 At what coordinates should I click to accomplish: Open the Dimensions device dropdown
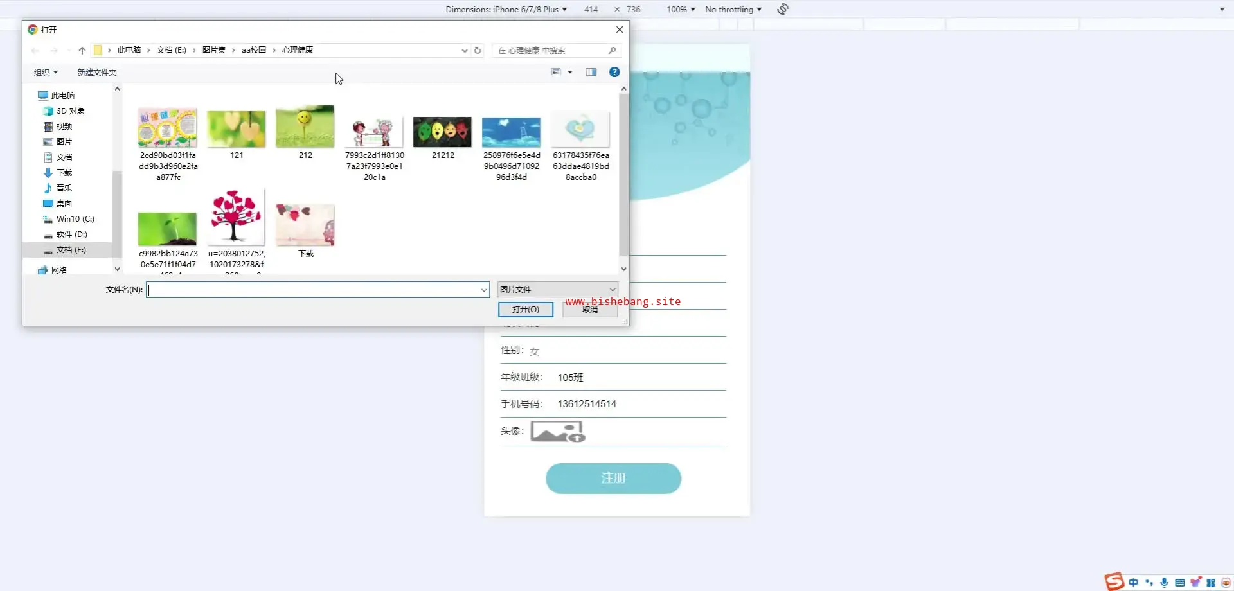(506, 9)
